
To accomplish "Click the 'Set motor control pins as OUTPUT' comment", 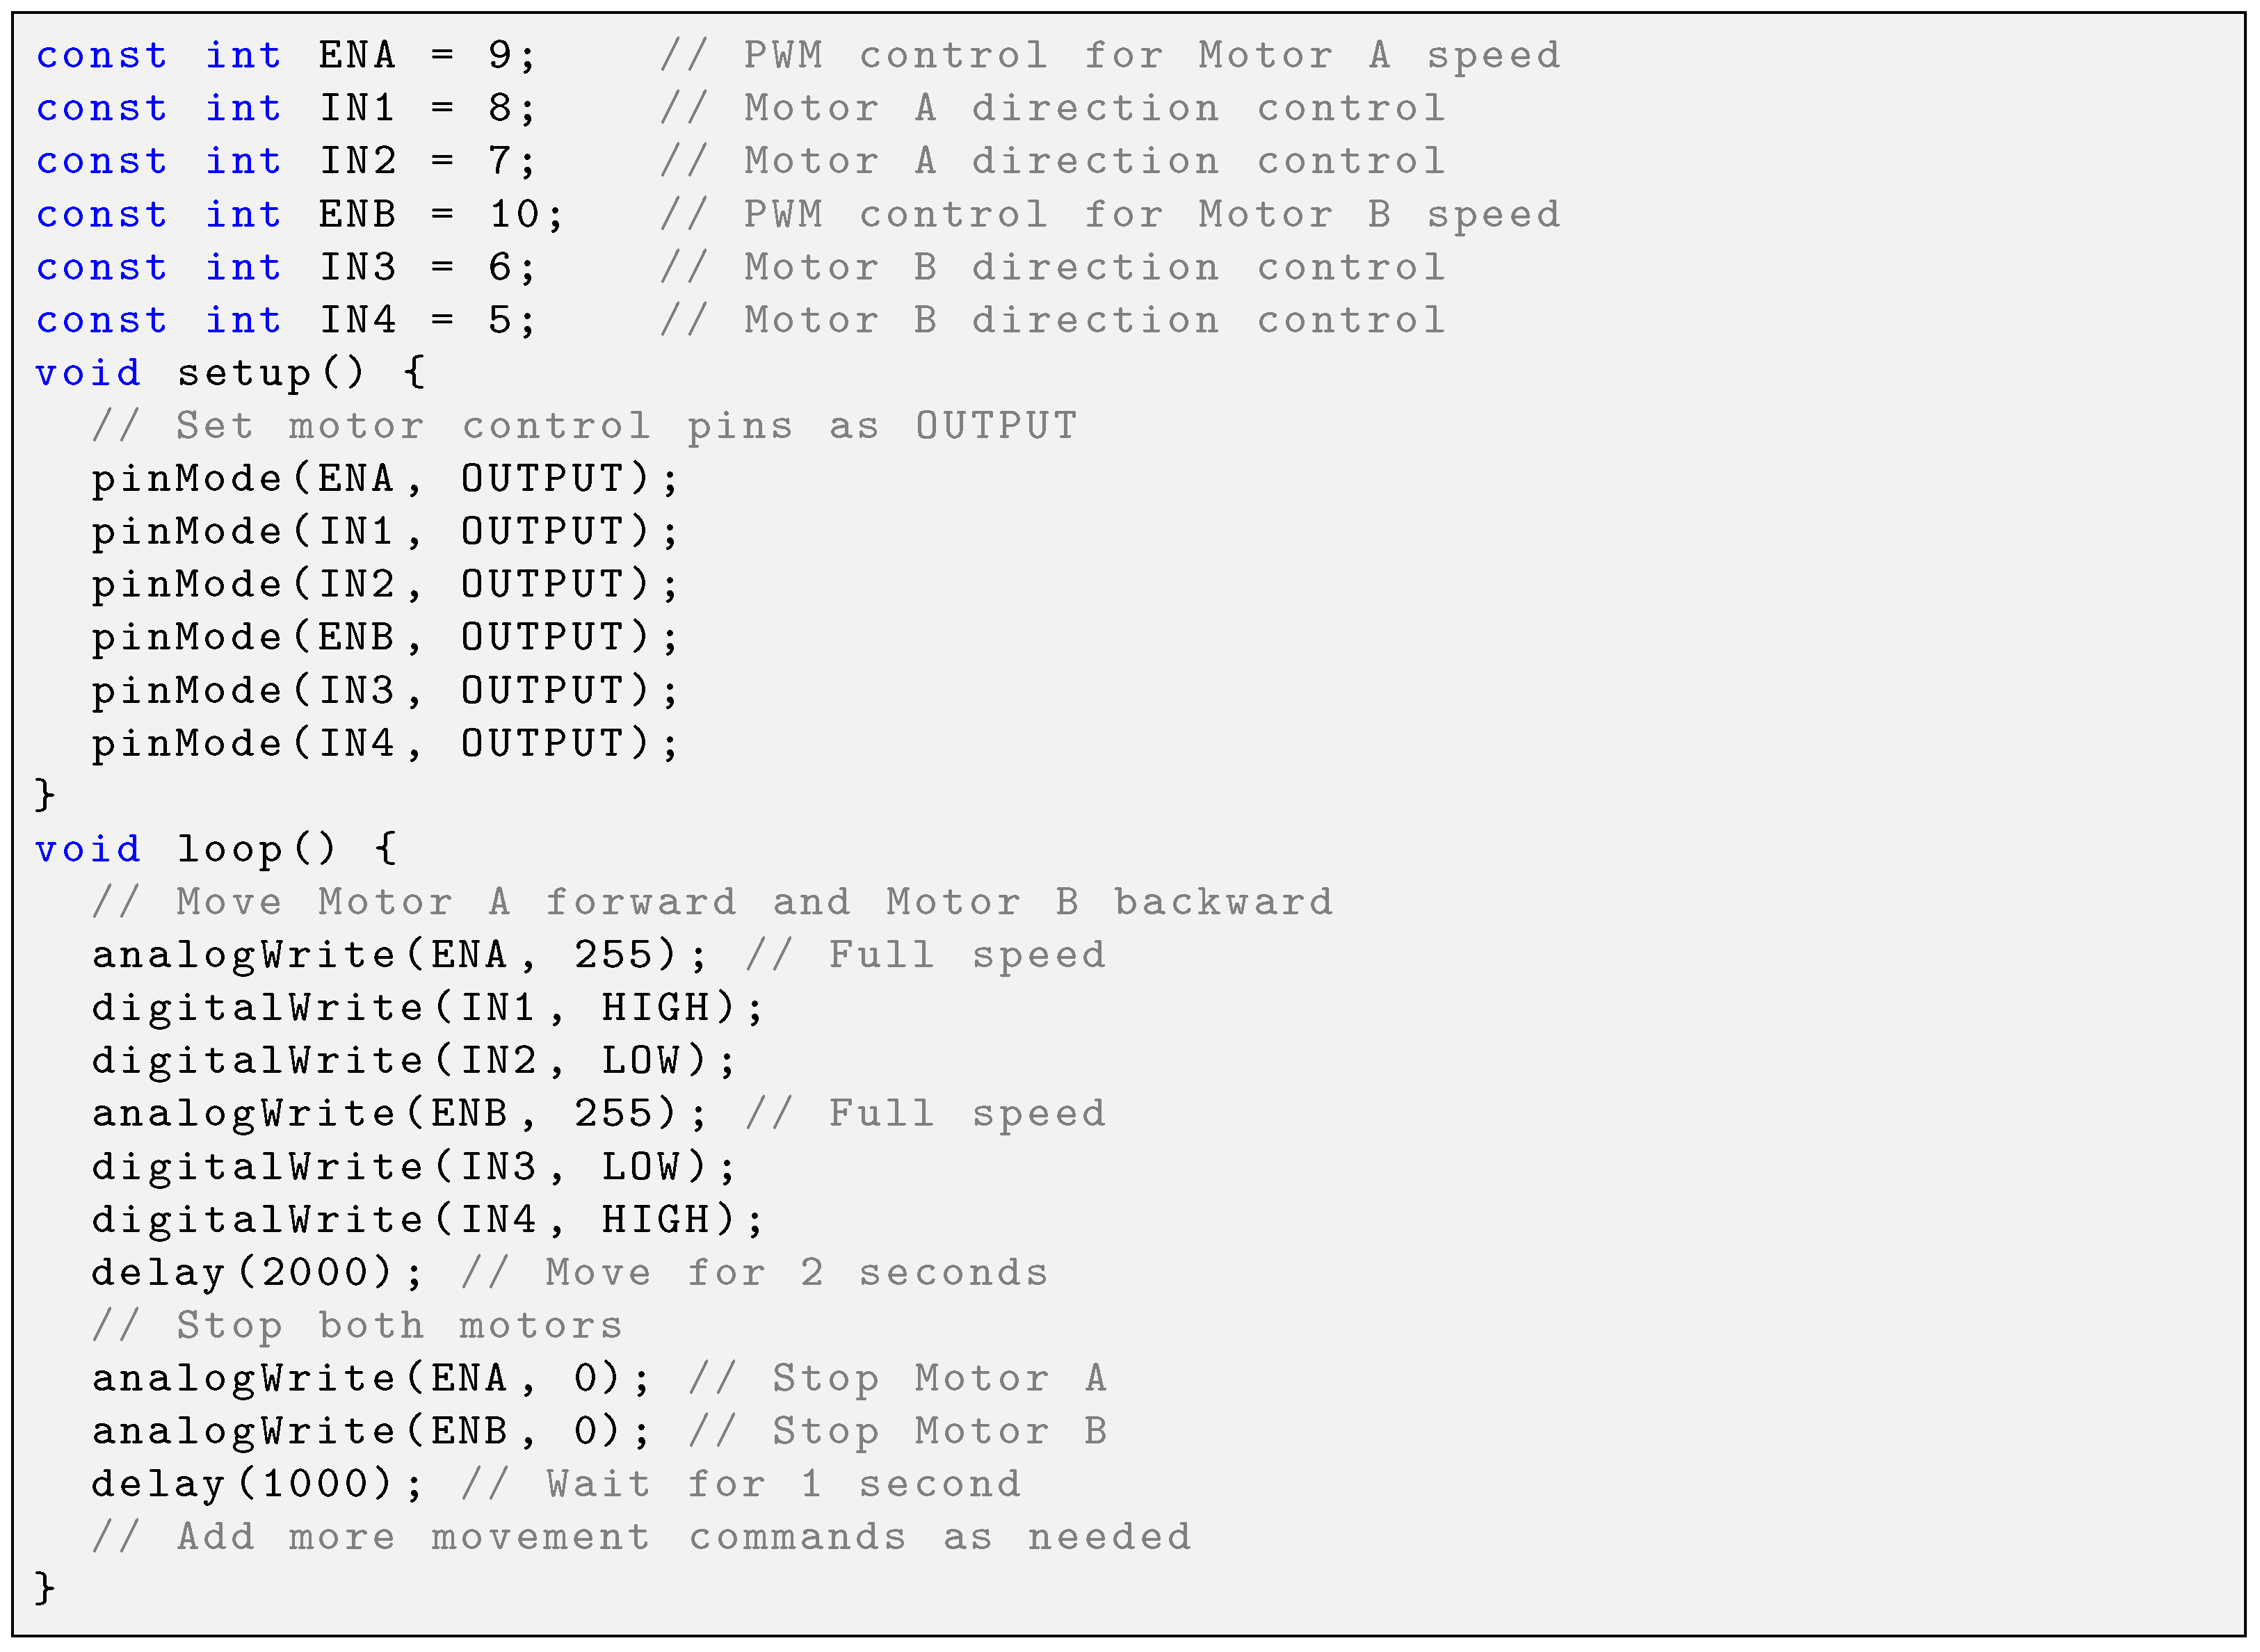I will click(585, 427).
